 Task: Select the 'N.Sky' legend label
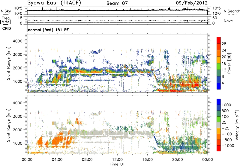(6, 11)
